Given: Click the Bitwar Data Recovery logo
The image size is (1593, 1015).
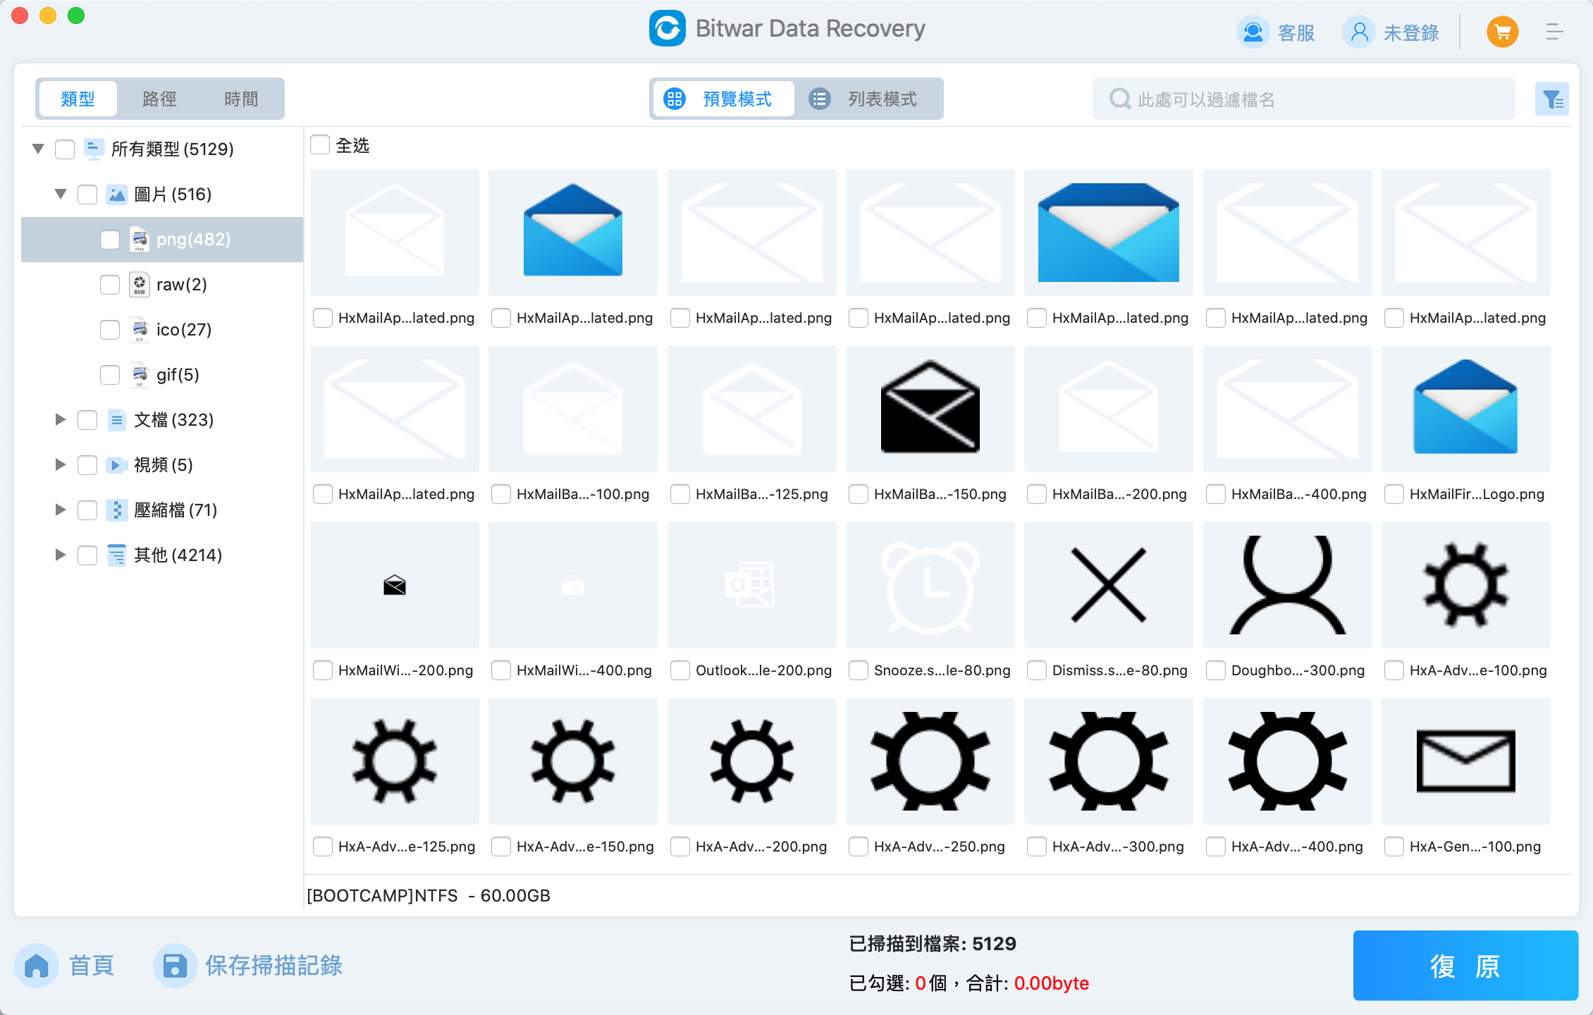Looking at the screenshot, I should pyautogui.click(x=667, y=28).
